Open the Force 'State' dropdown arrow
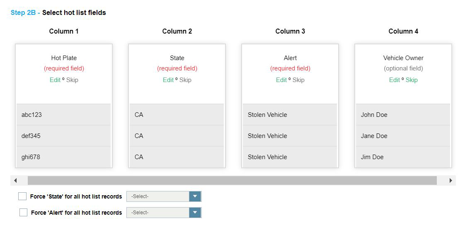Screen dimensions: 465x230 [195, 196]
